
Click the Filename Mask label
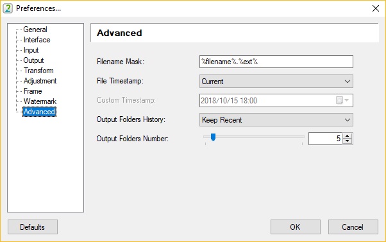tap(121, 62)
